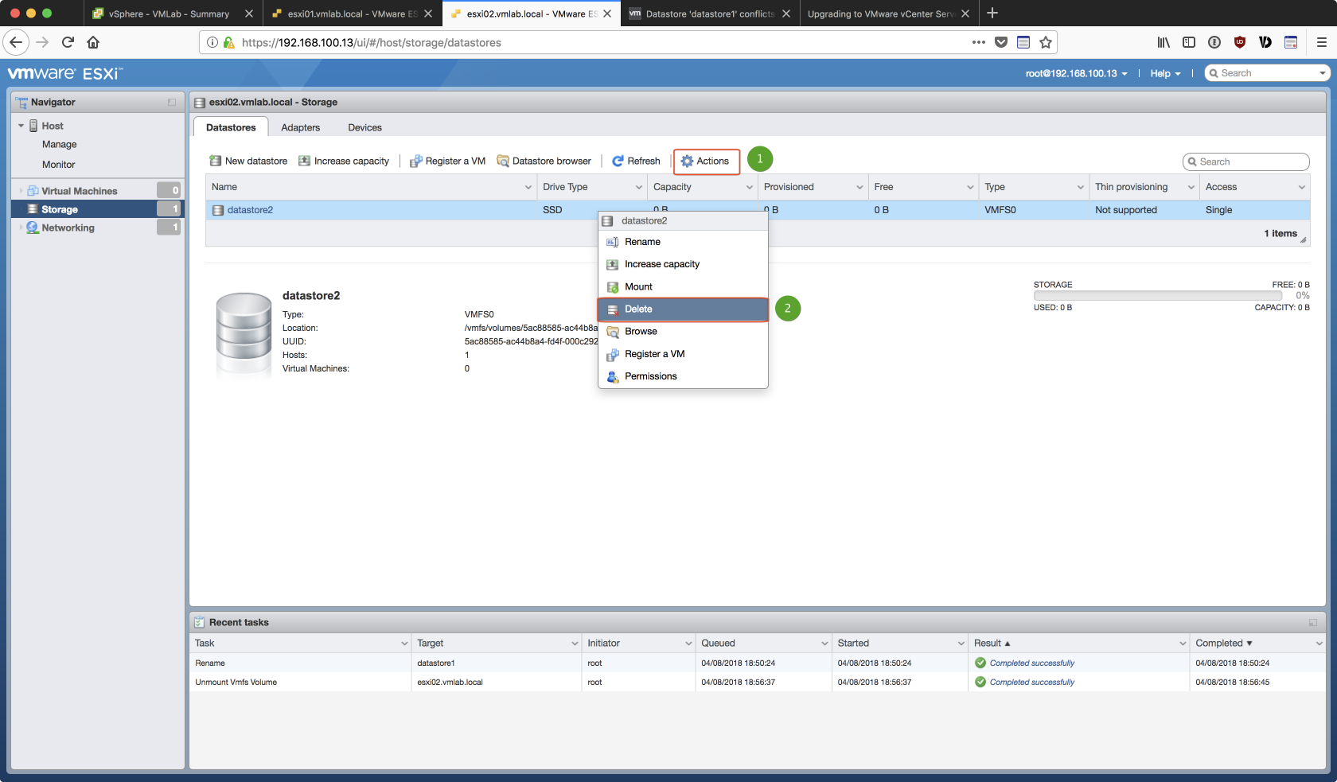Open the Name column dropdown arrow
This screenshot has width=1337, height=782.
pyautogui.click(x=528, y=188)
